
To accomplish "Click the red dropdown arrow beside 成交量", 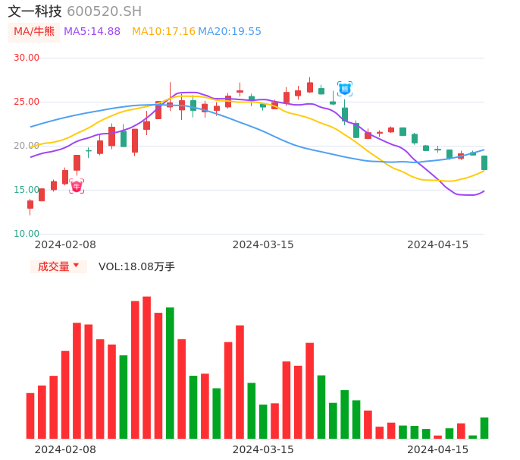I will coord(76,266).
